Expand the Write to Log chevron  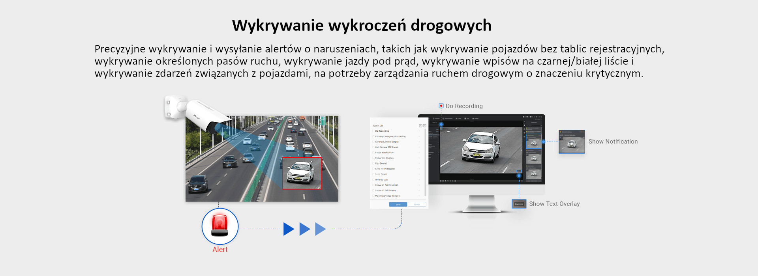click(x=419, y=180)
